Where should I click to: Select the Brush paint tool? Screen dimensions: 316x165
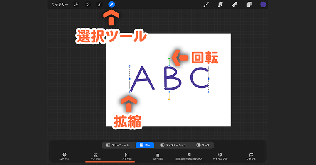point(206,5)
